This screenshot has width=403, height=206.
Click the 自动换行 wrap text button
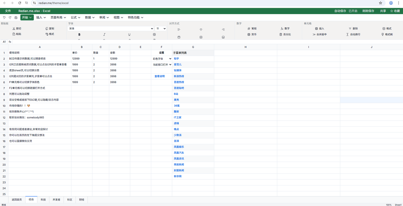pyautogui.click(x=353, y=34)
